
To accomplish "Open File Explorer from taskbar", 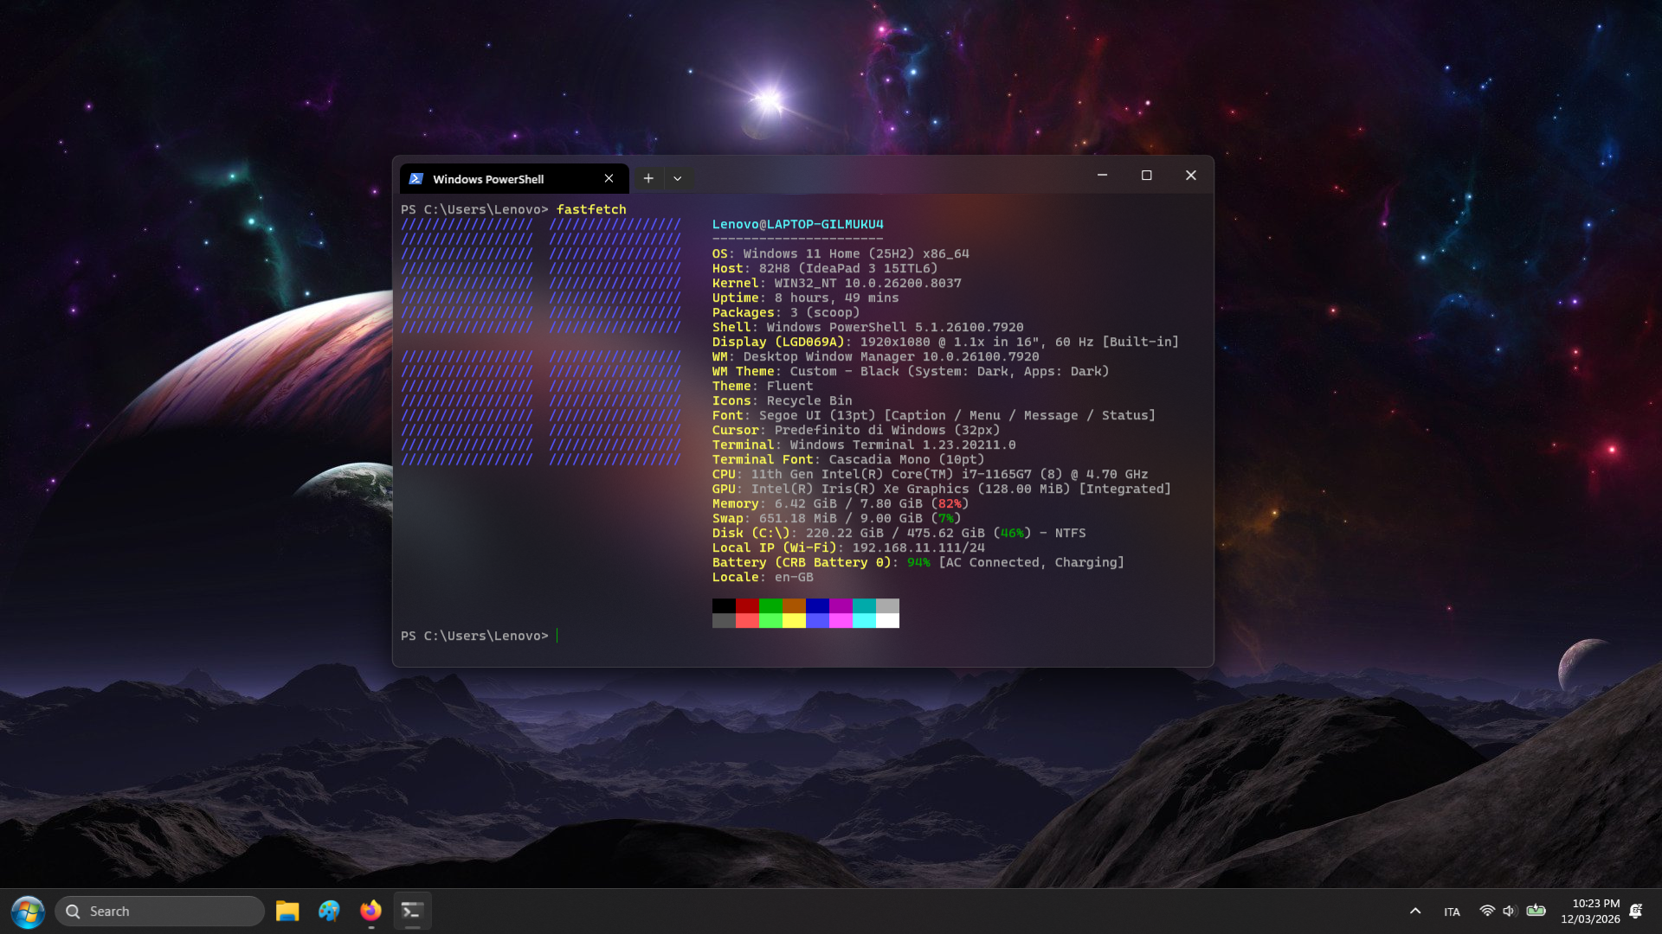I will [x=287, y=912].
